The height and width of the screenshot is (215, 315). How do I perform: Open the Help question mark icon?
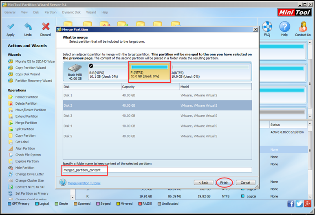(x=284, y=26)
